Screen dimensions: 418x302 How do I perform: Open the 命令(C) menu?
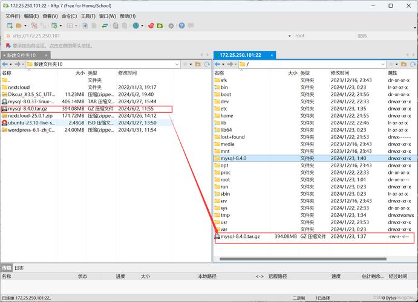[70, 16]
